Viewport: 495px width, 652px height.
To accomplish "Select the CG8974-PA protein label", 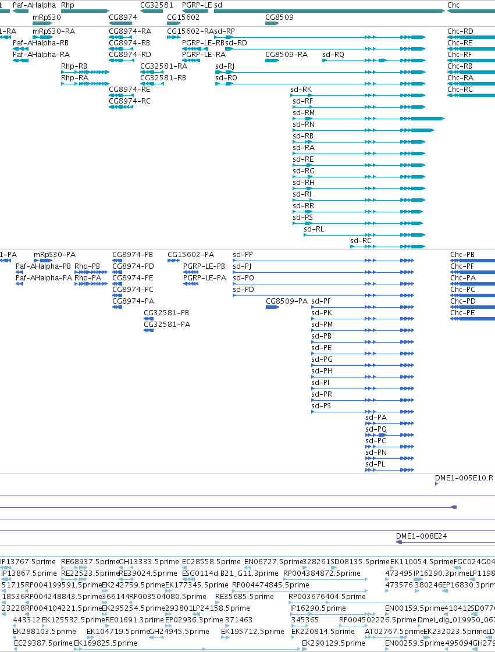I will click(x=133, y=301).
